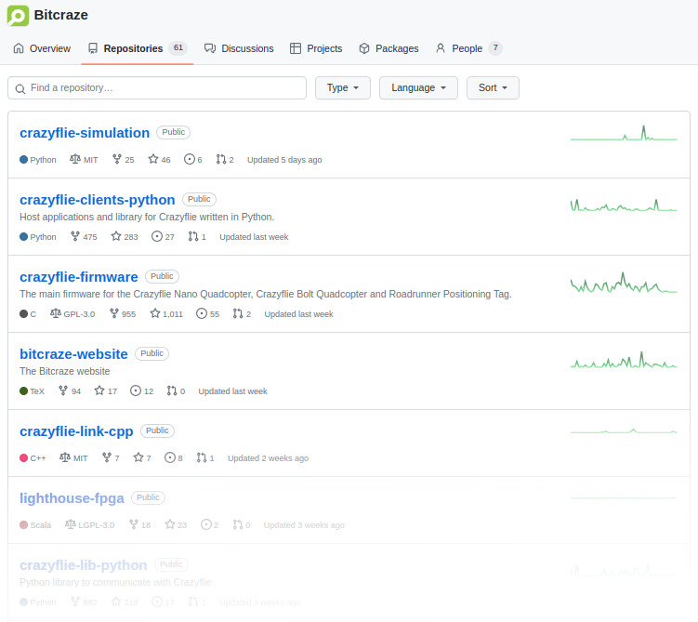
Task: Click fork icon with 94 on bitcraze-website
Action: pyautogui.click(x=63, y=390)
